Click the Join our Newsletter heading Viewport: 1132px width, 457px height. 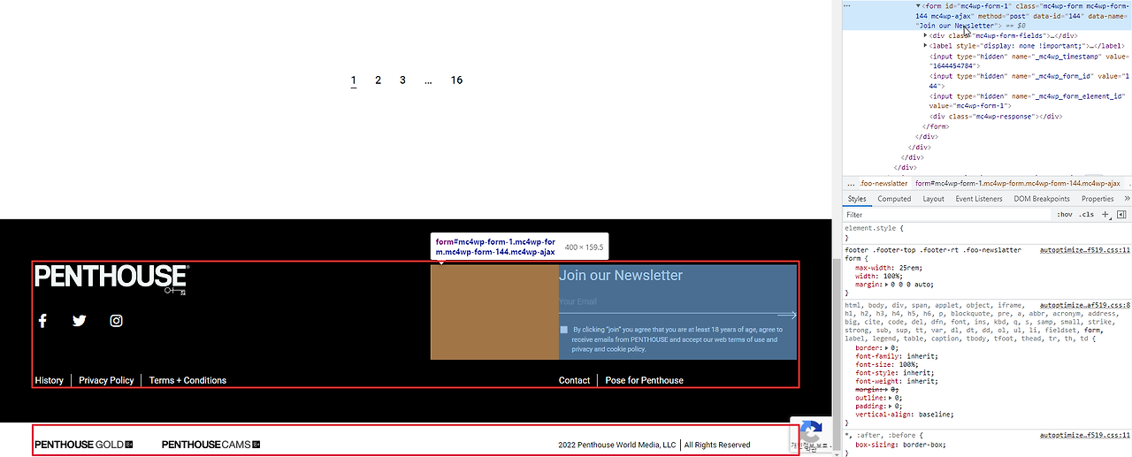click(621, 276)
